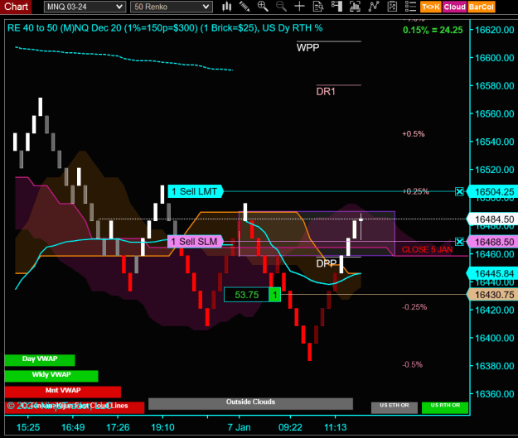Click the 15:25 time axis label
Image resolution: width=518 pixels, height=438 pixels.
[27, 427]
